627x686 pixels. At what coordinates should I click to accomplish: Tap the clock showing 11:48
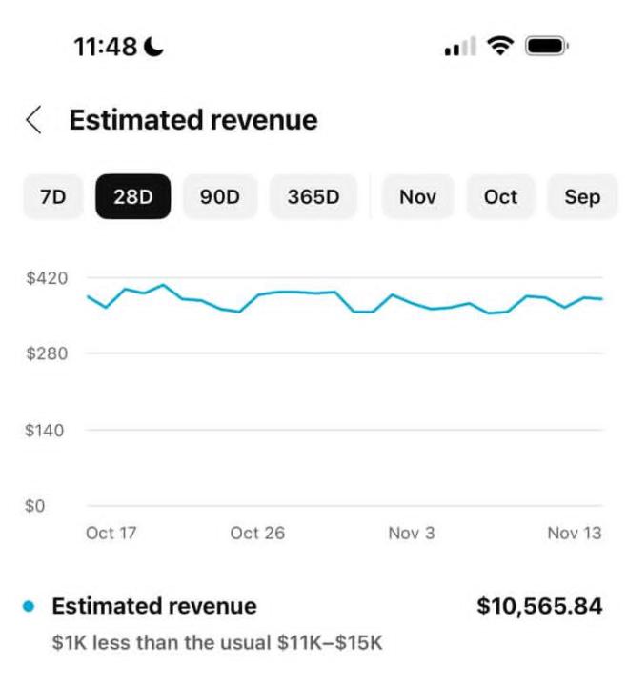pos(106,46)
